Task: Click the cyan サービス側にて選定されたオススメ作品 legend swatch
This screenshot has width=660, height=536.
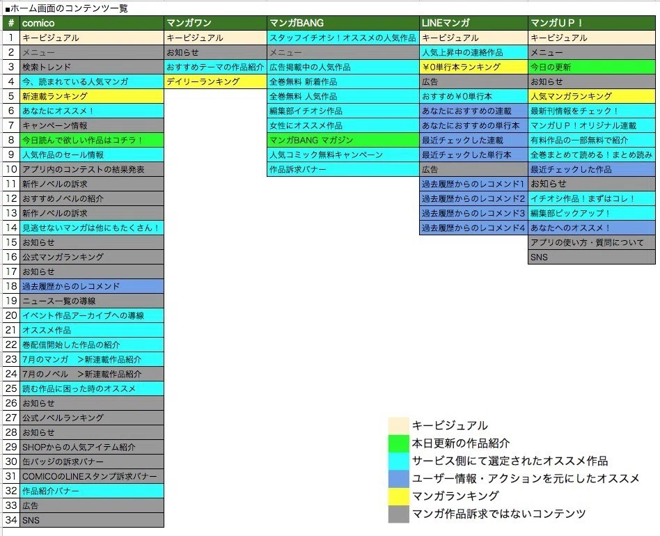Action: 399,461
